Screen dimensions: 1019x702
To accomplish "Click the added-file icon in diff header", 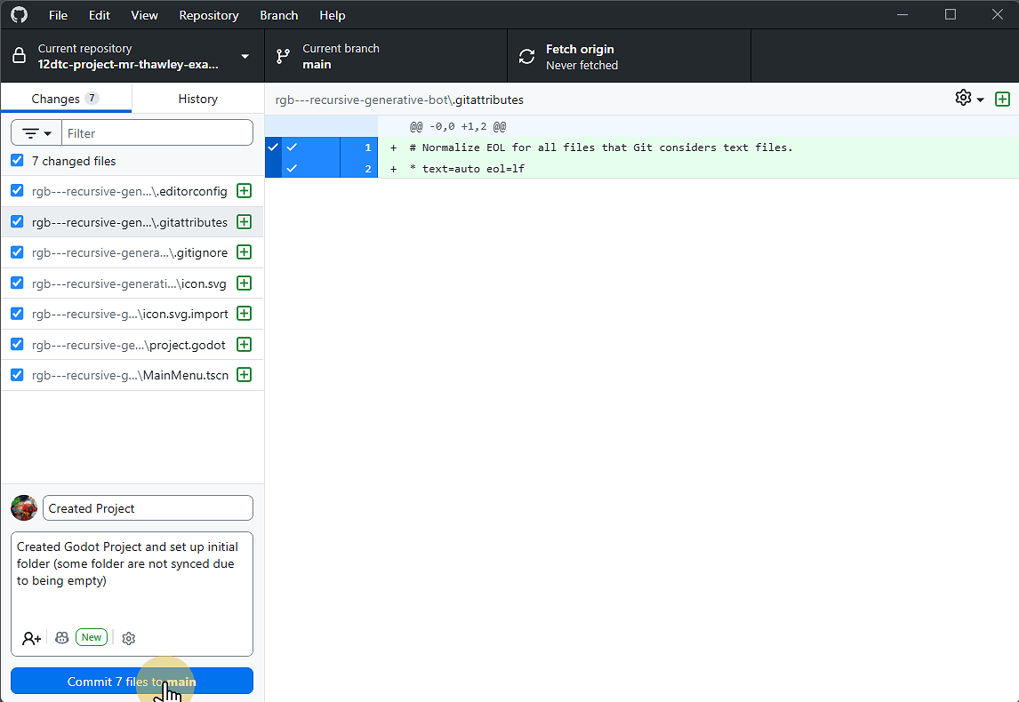I will pyautogui.click(x=1002, y=99).
